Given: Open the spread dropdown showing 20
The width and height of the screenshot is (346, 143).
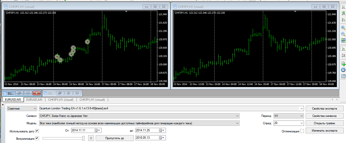Looking at the screenshot, I should pyautogui.click(x=301, y=123).
